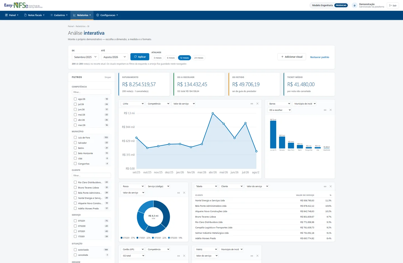Clear filters with the limpar link
Image resolution: width=403 pixels, height=263 pixels.
pos(108,77)
